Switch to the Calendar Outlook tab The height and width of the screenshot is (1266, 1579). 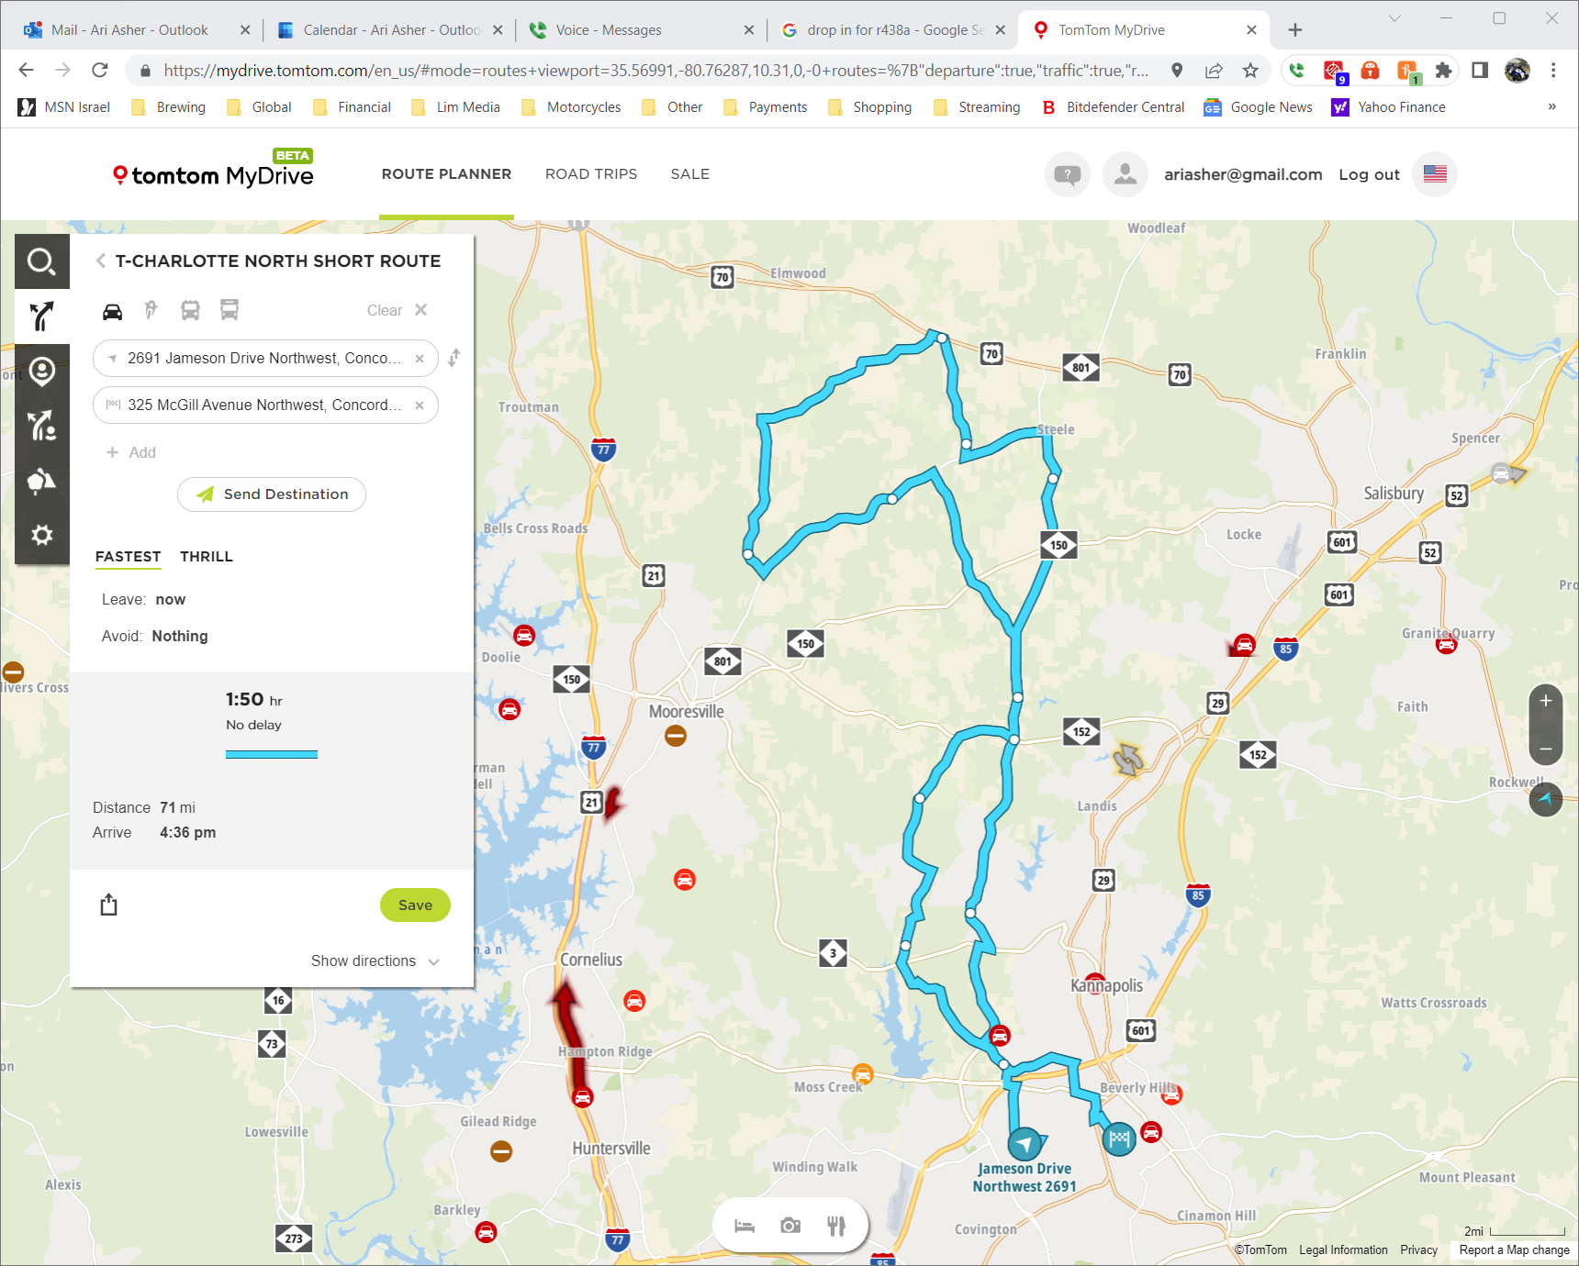point(391,30)
